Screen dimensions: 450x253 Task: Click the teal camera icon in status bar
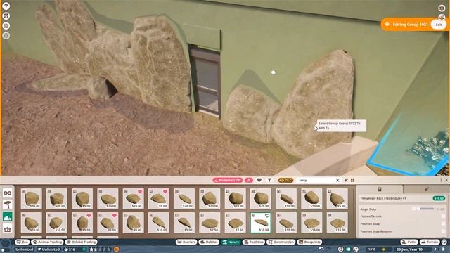(x=348, y=249)
